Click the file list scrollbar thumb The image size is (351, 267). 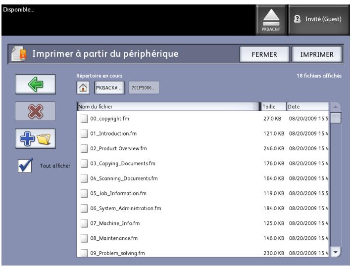point(336,118)
